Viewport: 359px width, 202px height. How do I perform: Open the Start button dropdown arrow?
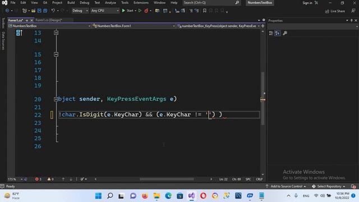pyautogui.click(x=136, y=11)
